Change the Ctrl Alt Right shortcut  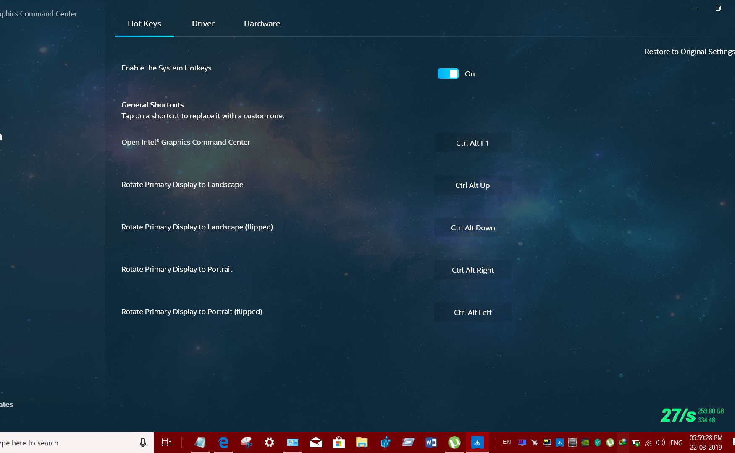tap(472, 270)
